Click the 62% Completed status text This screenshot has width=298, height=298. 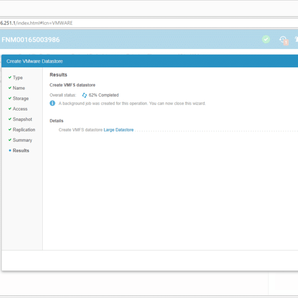pos(104,95)
